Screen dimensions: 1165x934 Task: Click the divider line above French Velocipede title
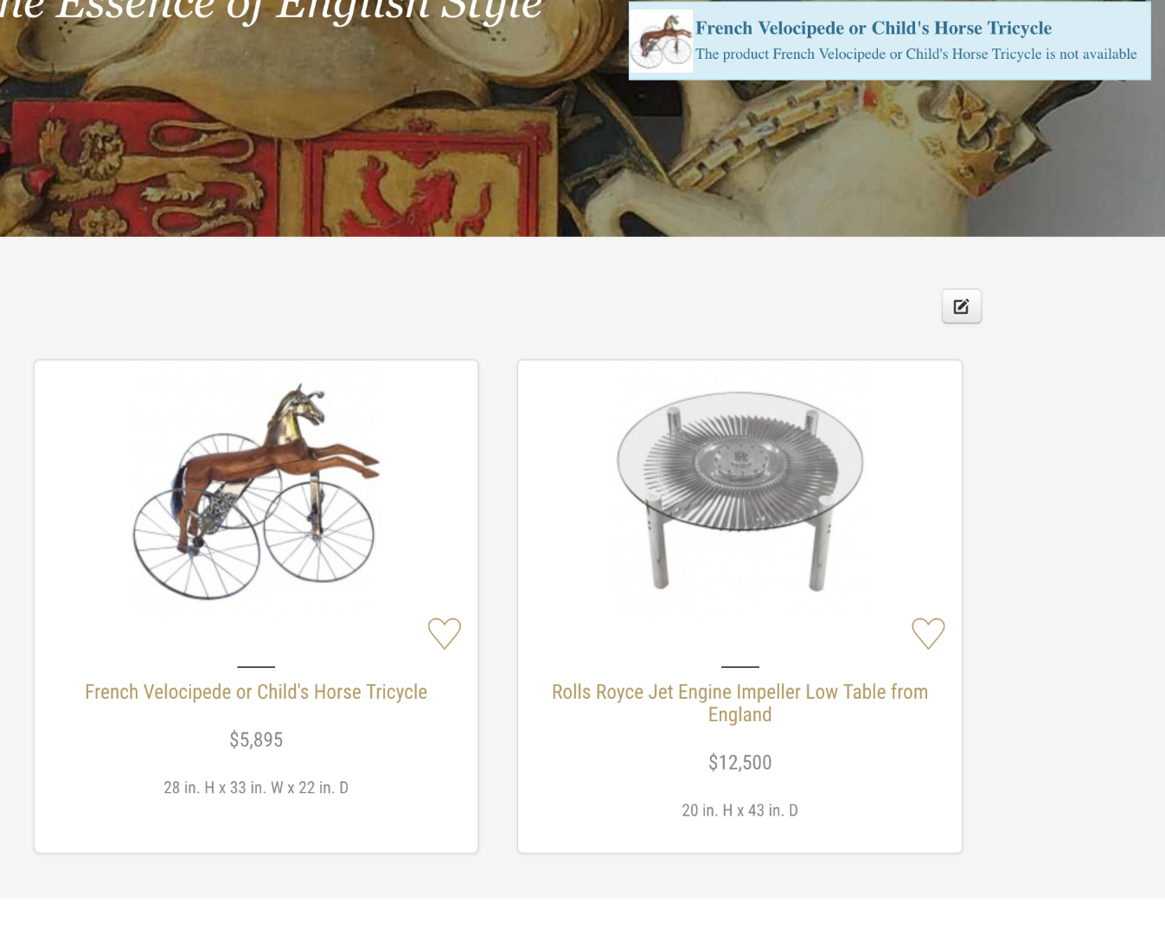pyautogui.click(x=256, y=667)
